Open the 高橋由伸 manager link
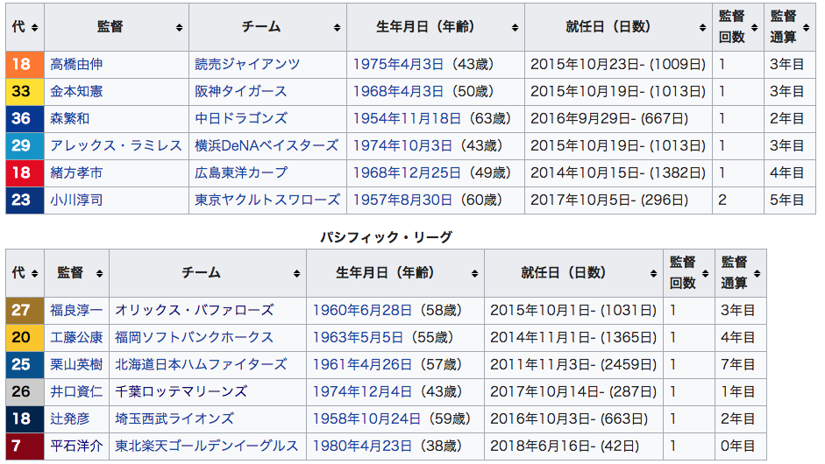This screenshot has height=464, width=825. pos(76,64)
